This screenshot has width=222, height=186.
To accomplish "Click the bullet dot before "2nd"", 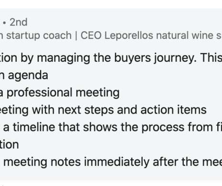I will point(4,23).
